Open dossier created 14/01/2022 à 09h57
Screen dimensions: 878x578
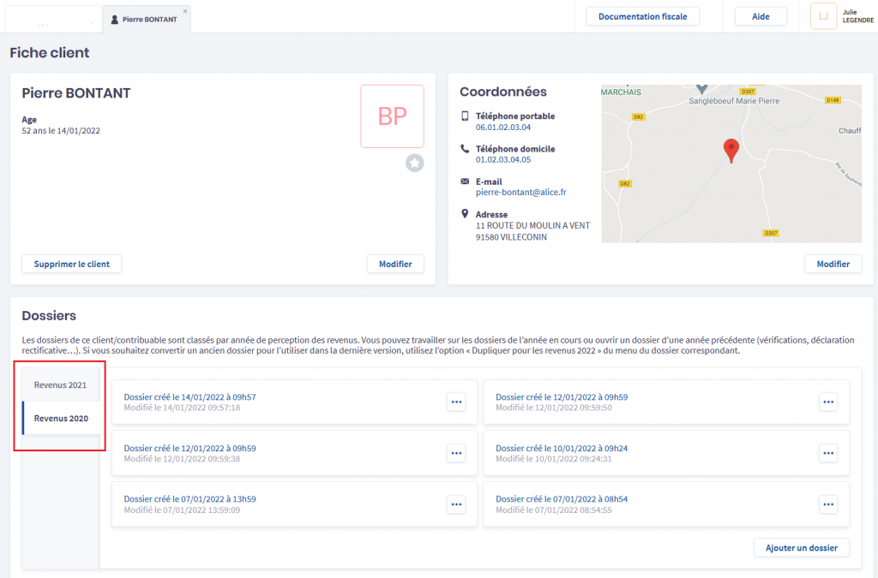189,397
